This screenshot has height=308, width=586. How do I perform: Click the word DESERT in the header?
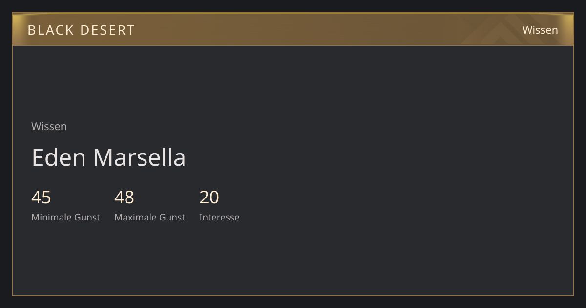tap(107, 30)
